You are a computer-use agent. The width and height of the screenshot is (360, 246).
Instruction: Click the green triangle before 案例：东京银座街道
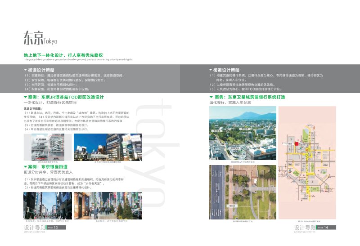tap(25, 166)
